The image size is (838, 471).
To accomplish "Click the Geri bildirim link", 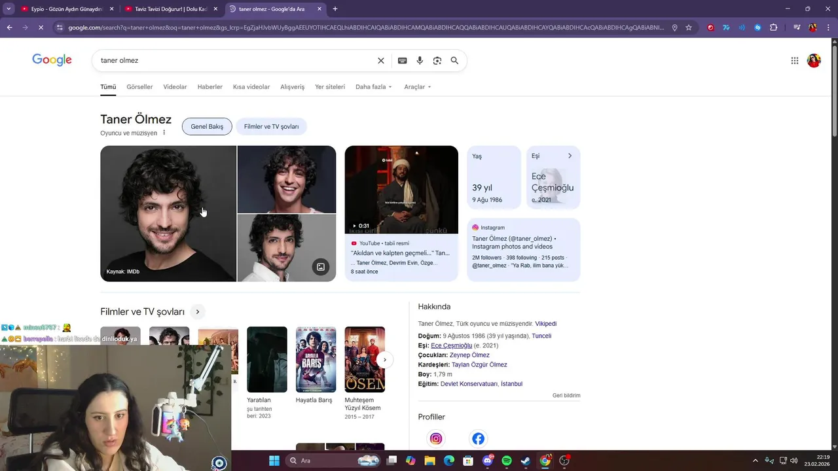I will (566, 396).
